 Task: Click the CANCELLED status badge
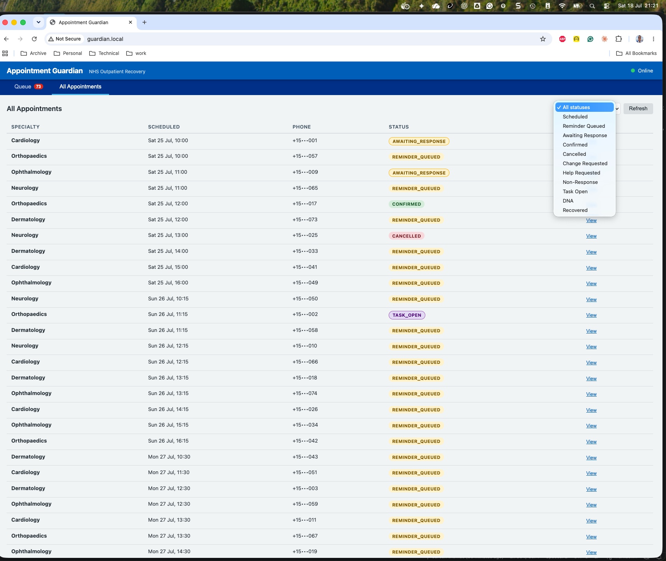point(407,236)
